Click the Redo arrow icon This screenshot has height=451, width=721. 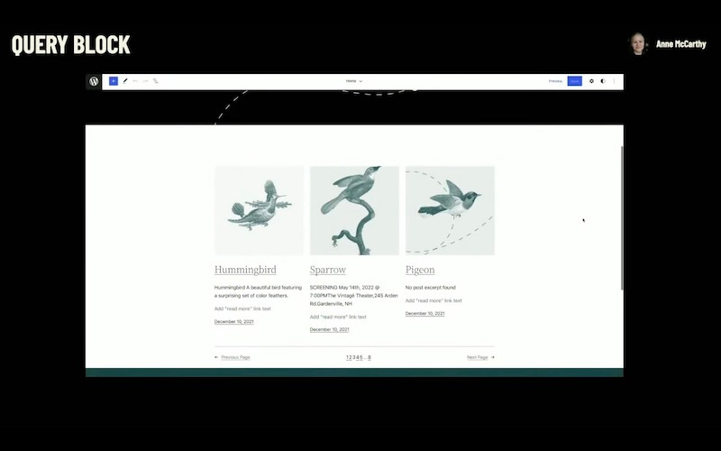tap(146, 81)
